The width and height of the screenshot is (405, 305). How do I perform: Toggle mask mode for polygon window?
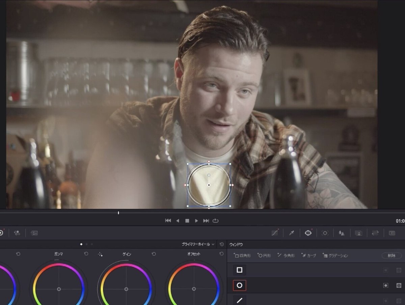(399, 300)
